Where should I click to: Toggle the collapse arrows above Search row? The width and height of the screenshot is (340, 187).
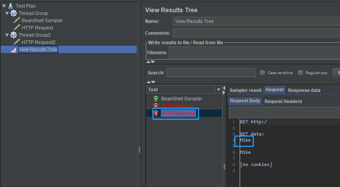pos(150,62)
